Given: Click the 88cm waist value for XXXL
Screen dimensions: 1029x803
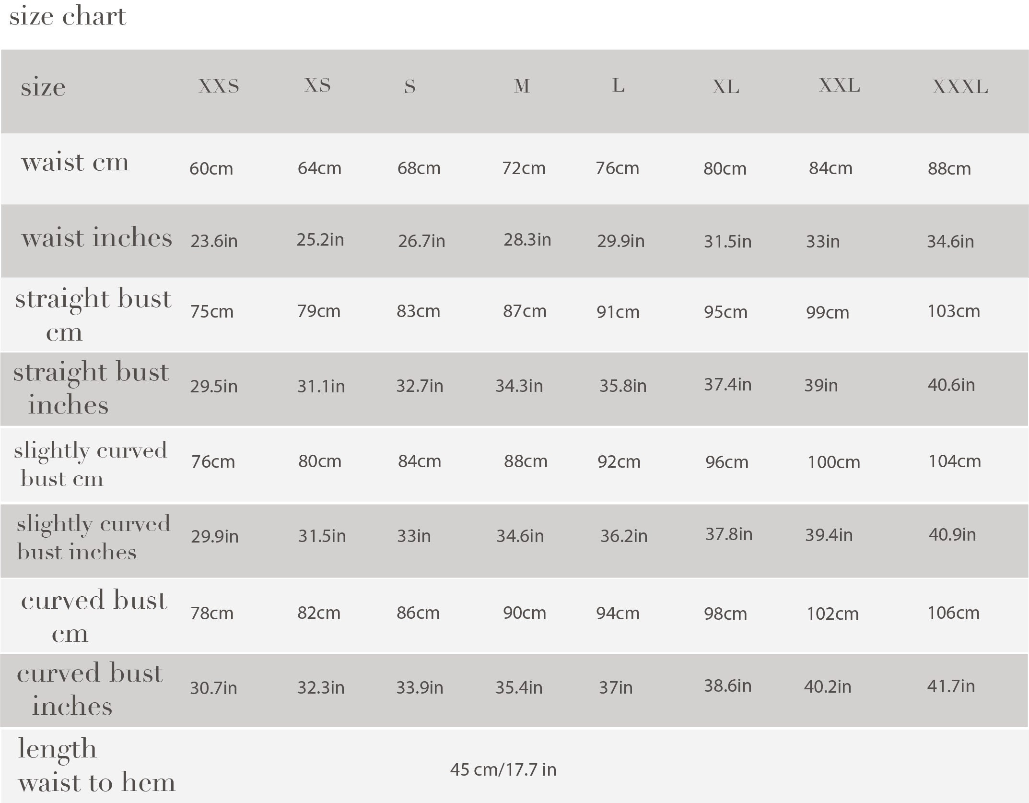Looking at the screenshot, I should point(949,168).
